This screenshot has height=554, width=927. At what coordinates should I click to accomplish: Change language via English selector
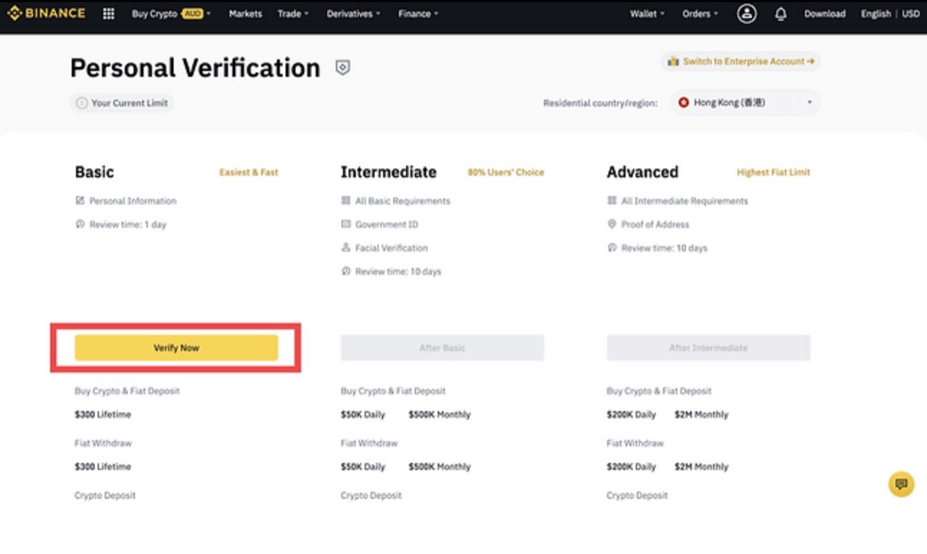[875, 14]
